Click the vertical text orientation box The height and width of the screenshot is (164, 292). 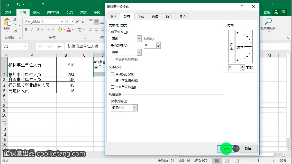pos(231,46)
